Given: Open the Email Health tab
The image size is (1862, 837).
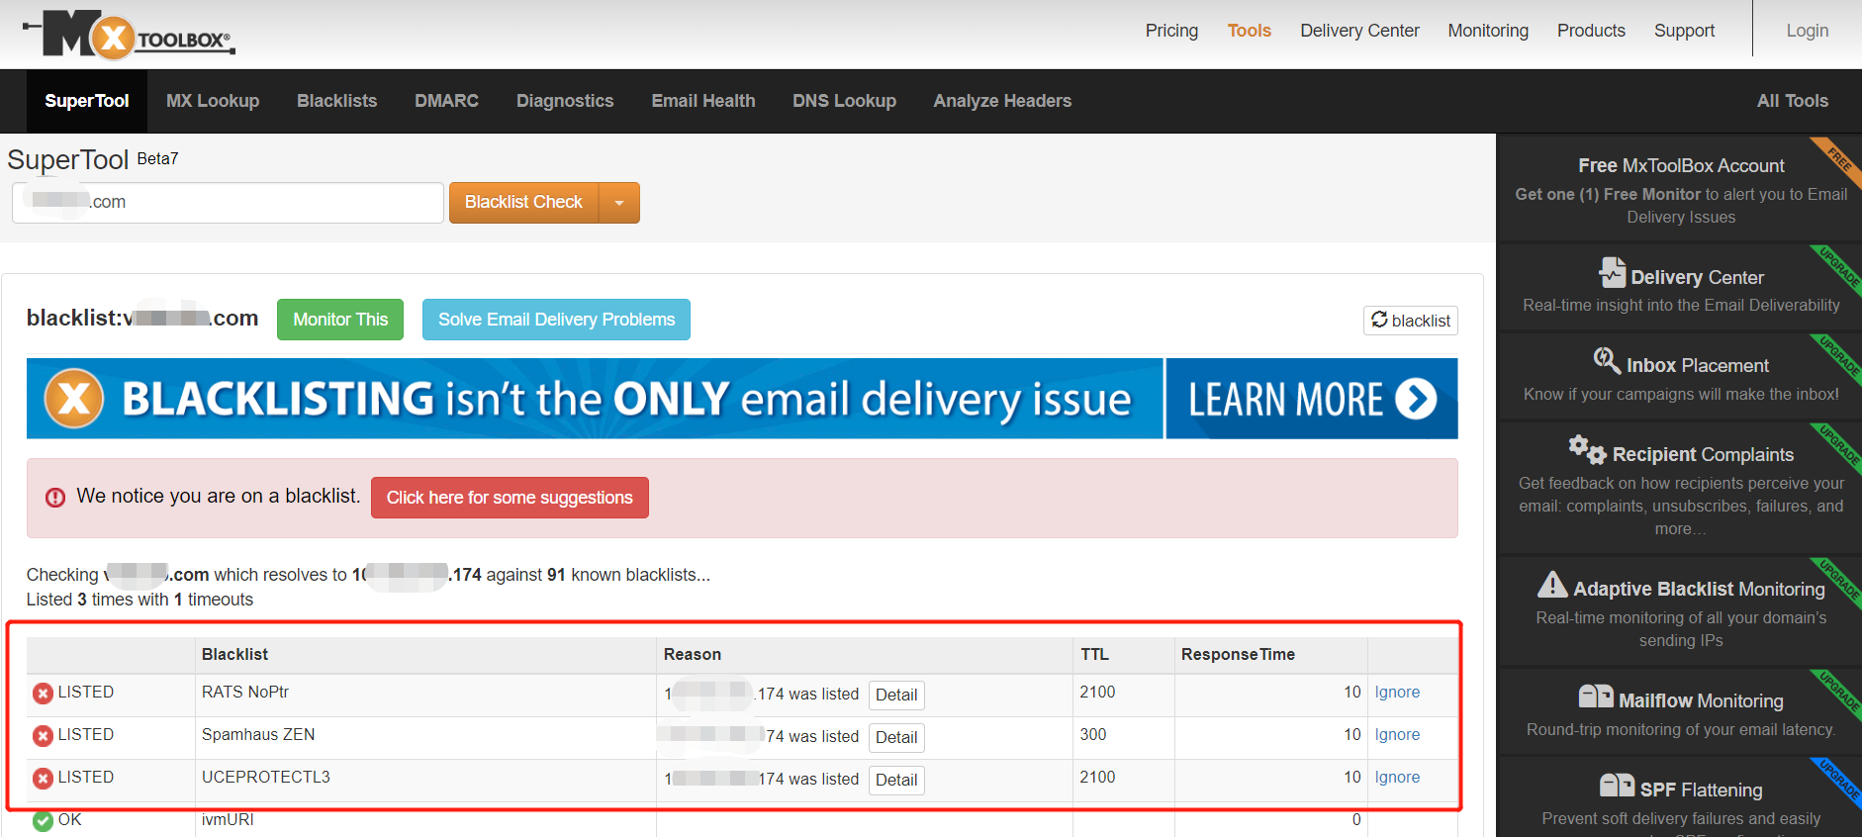Looking at the screenshot, I should (703, 101).
